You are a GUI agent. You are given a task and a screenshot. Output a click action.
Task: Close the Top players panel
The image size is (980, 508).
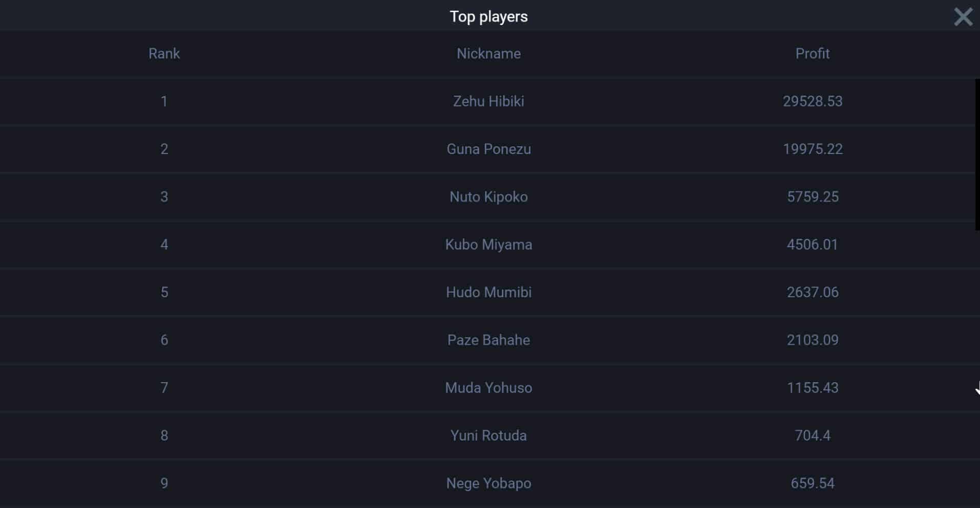[x=963, y=17]
